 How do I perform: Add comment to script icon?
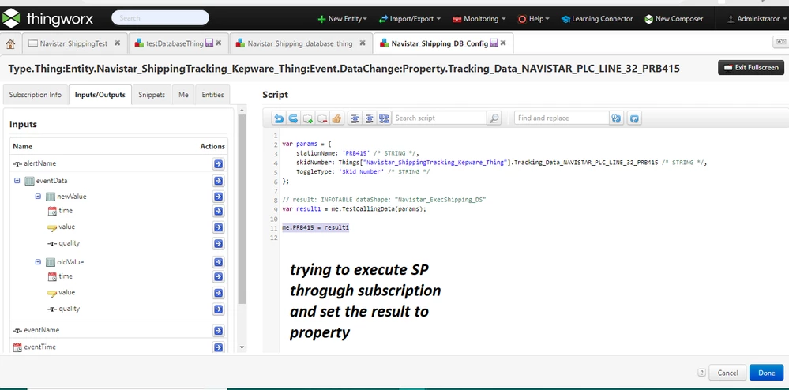pos(307,118)
